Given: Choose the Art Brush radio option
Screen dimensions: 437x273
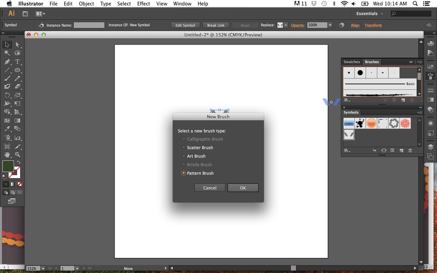Looking at the screenshot, I should pos(194,156).
